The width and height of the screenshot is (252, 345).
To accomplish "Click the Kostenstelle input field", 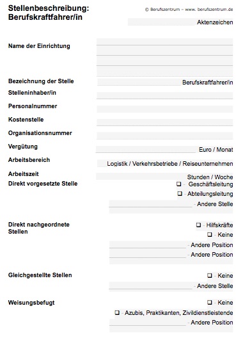I will 164,122.
